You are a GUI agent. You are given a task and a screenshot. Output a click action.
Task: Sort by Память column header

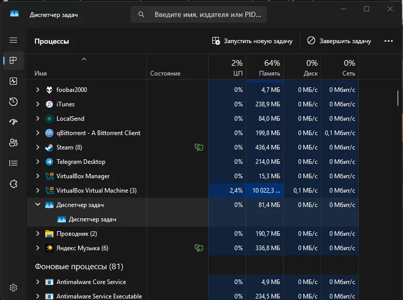[265, 68]
